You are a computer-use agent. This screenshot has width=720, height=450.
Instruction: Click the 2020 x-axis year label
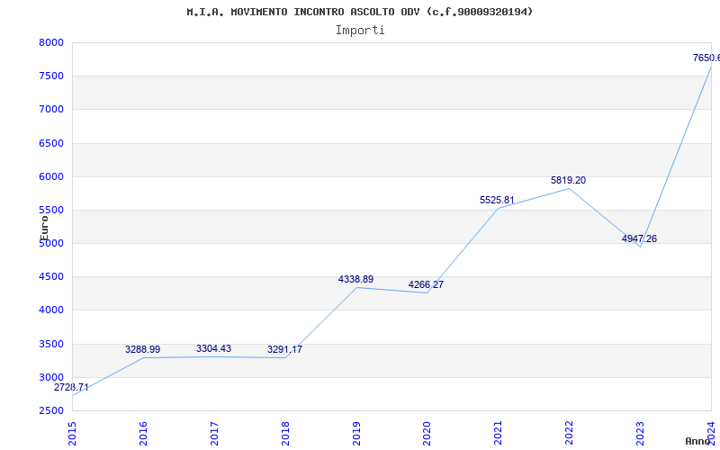tap(427, 433)
